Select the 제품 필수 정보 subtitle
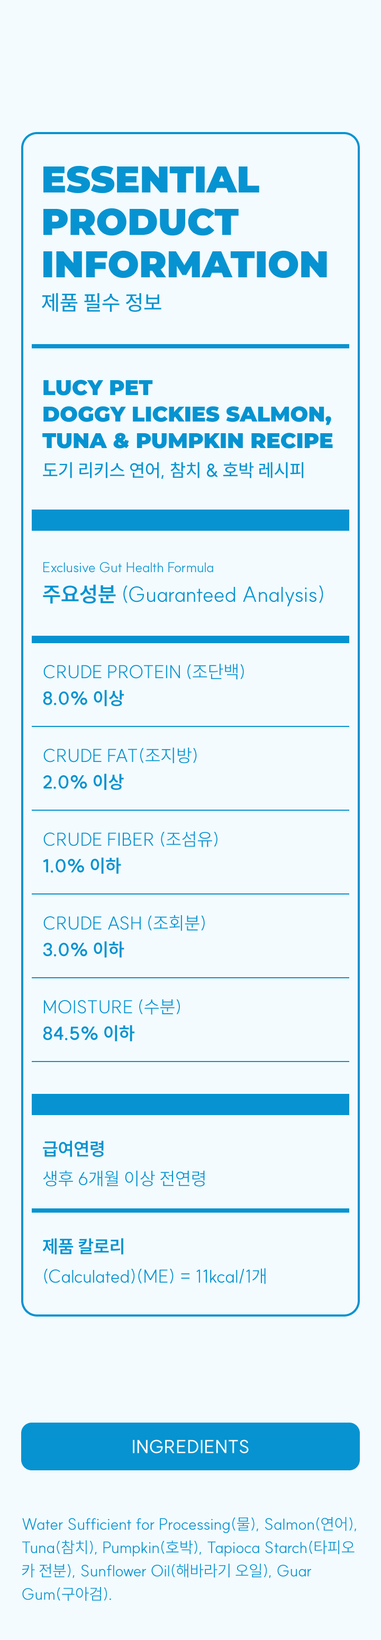 (x=102, y=302)
